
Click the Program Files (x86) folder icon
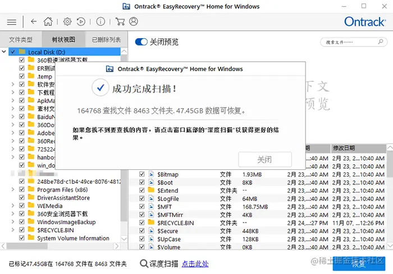(31, 189)
